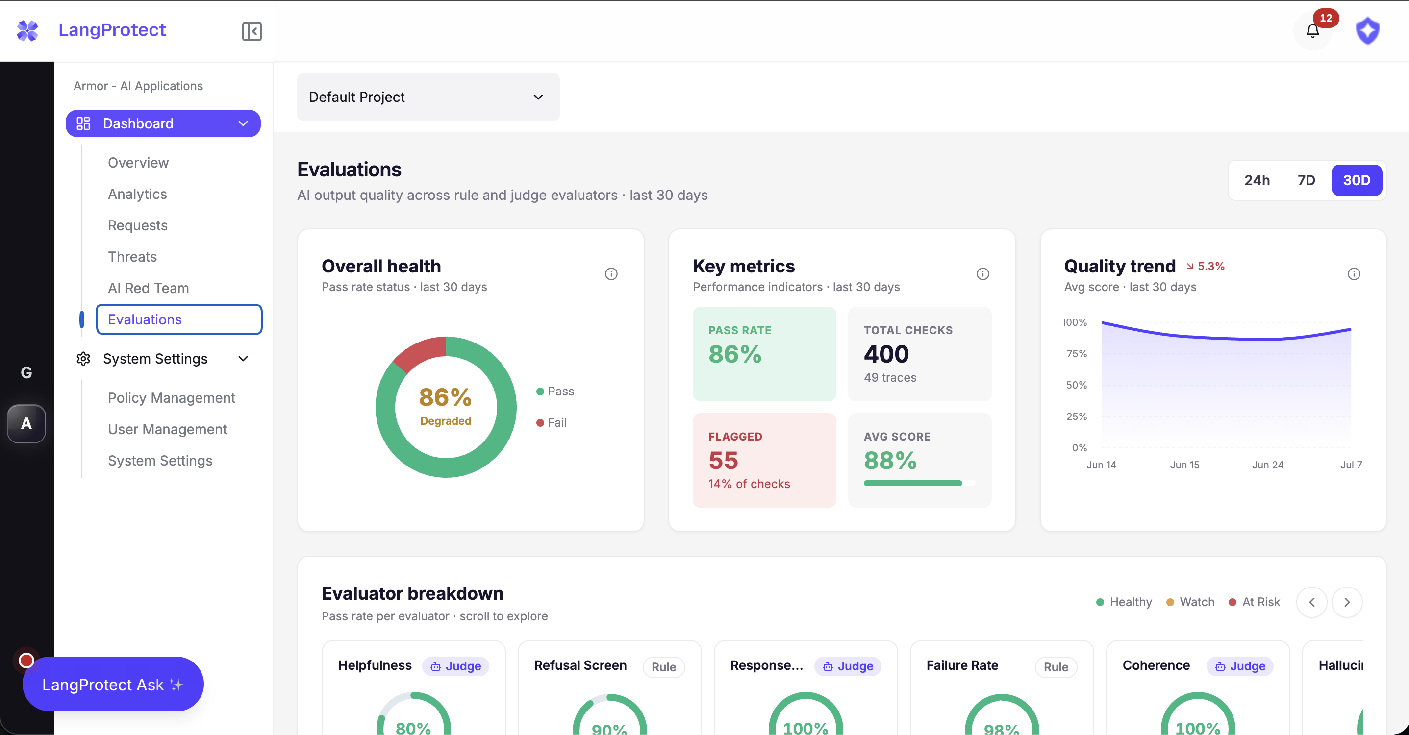Toggle the Watch legend filter
This screenshot has width=1409, height=735.
tap(1190, 602)
